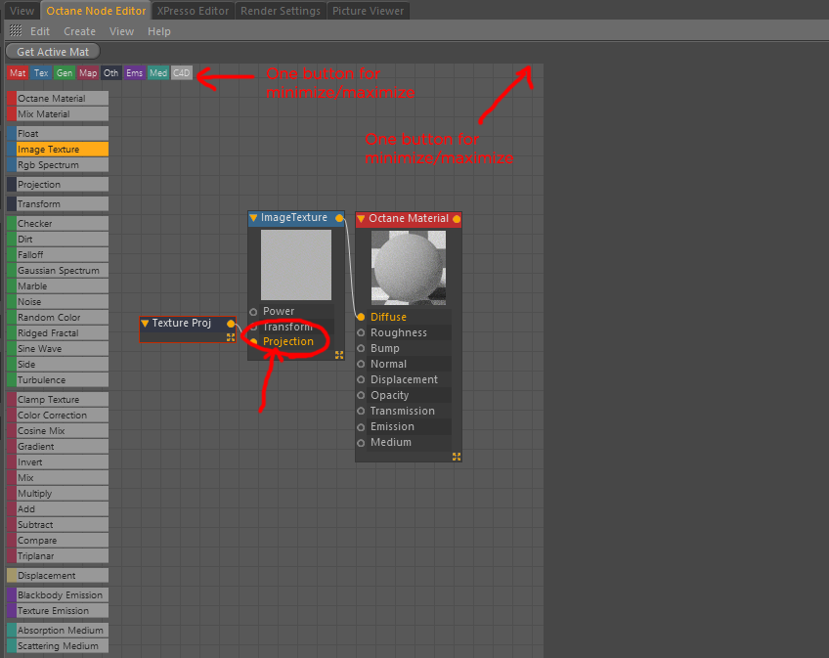
Task: Click the Displacement input port on Octane Material
Action: coord(361,379)
